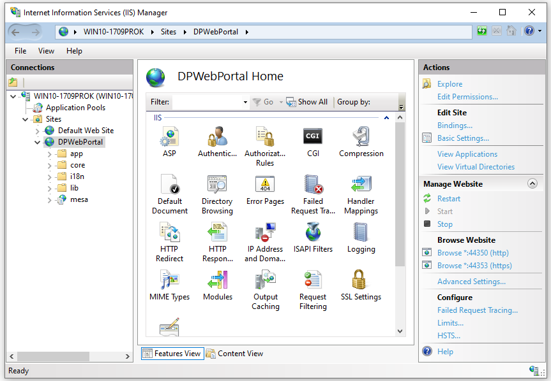Click the refresh page toolbar icon
551x381 pixels.
(x=482, y=31)
